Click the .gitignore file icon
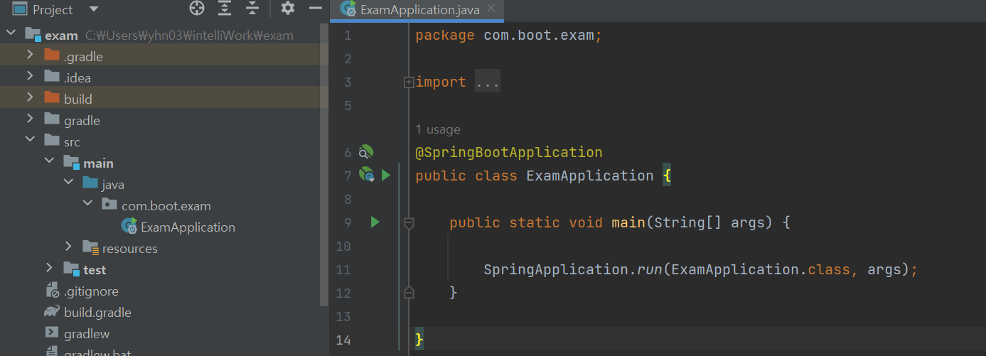The width and height of the screenshot is (986, 356). tap(52, 291)
